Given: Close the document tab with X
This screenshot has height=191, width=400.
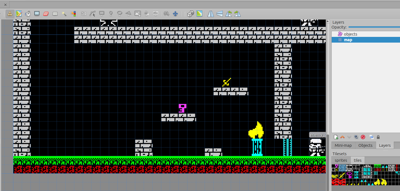Looking at the screenshot, I should click(x=5, y=4).
